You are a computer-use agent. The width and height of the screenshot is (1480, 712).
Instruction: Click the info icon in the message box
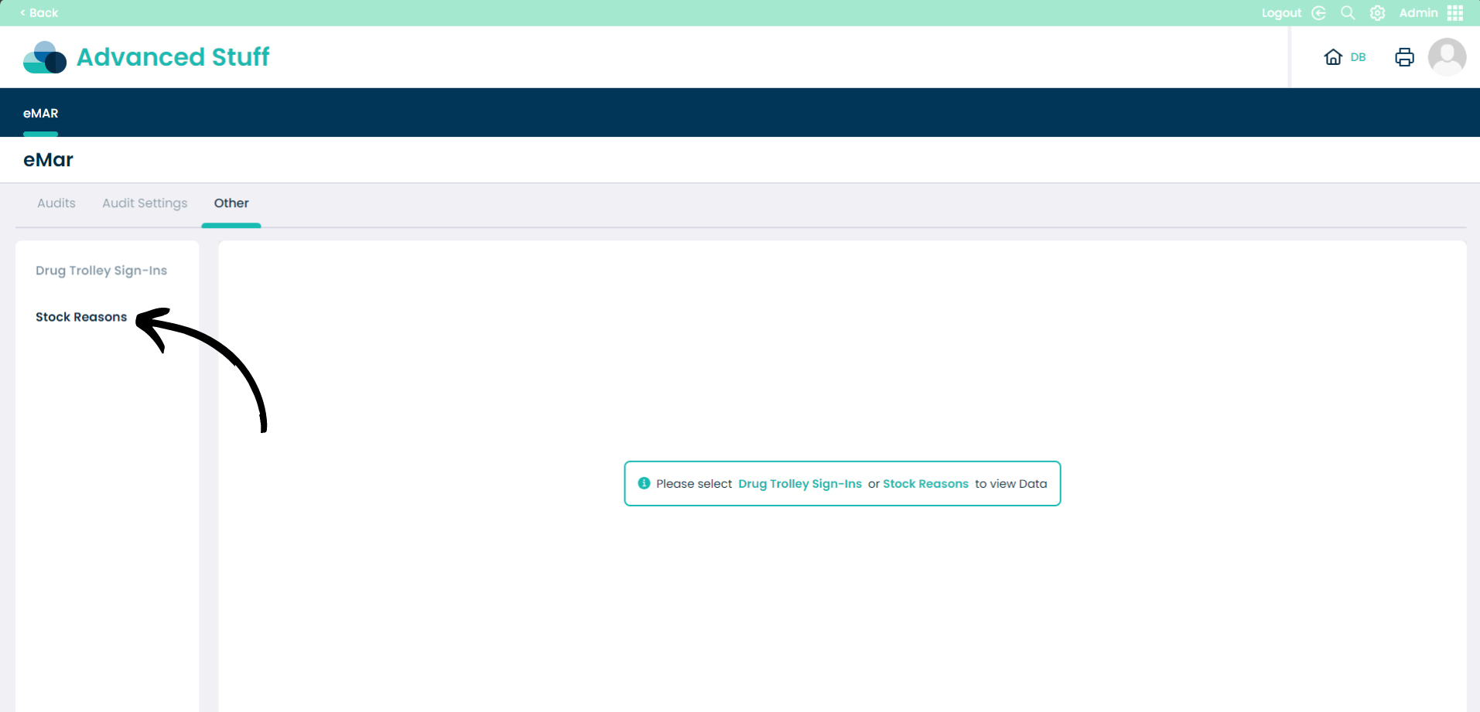[x=644, y=483]
